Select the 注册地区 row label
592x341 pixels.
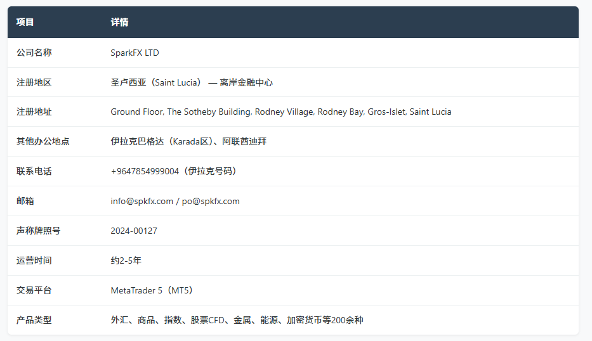(x=34, y=82)
